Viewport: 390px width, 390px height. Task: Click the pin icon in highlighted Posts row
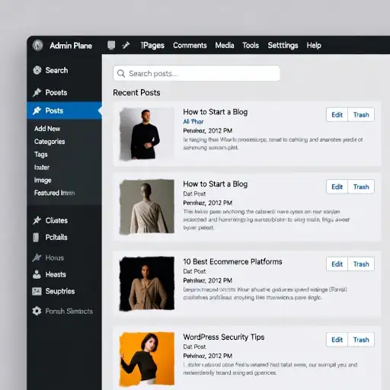click(x=37, y=110)
